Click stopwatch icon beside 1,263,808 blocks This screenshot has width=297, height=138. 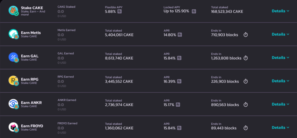pyautogui.click(x=246, y=58)
